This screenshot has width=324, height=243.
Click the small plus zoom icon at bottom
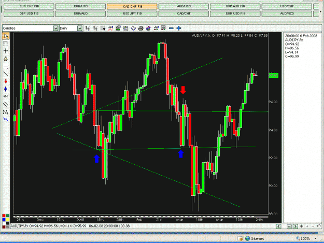click(x=307, y=226)
